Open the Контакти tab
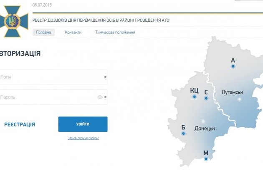This screenshot has height=173, width=263. point(73,32)
